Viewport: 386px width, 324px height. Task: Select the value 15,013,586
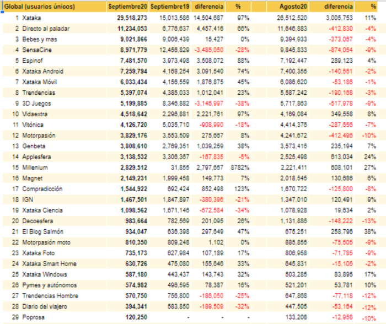[174, 18]
